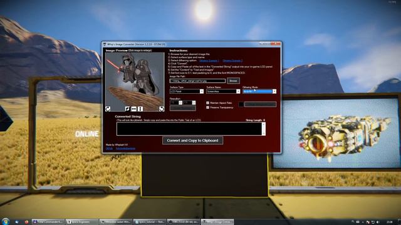Click the taskbar clock

390,222
